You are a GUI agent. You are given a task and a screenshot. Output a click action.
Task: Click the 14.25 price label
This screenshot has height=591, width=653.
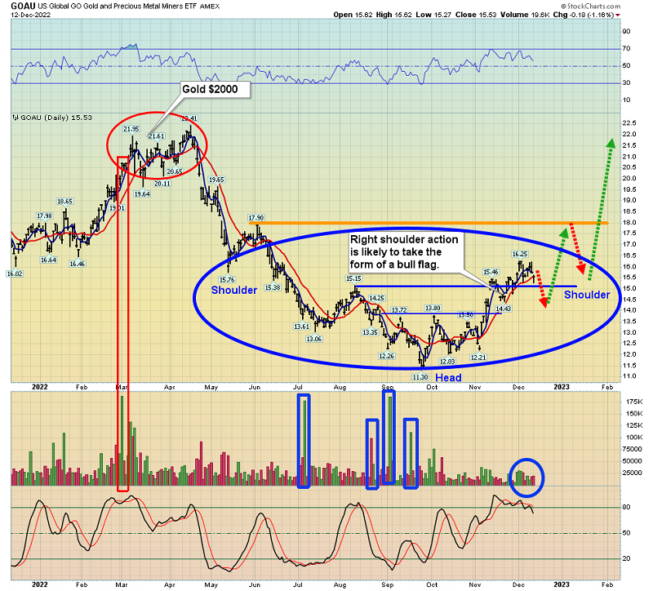click(x=377, y=298)
